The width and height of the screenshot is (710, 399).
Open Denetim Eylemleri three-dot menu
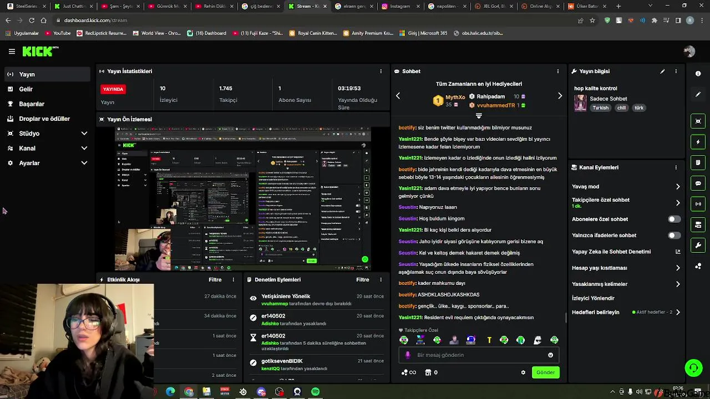pos(381,280)
